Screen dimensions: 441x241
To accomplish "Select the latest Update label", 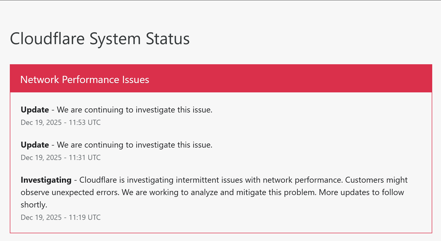I will click(x=35, y=110).
